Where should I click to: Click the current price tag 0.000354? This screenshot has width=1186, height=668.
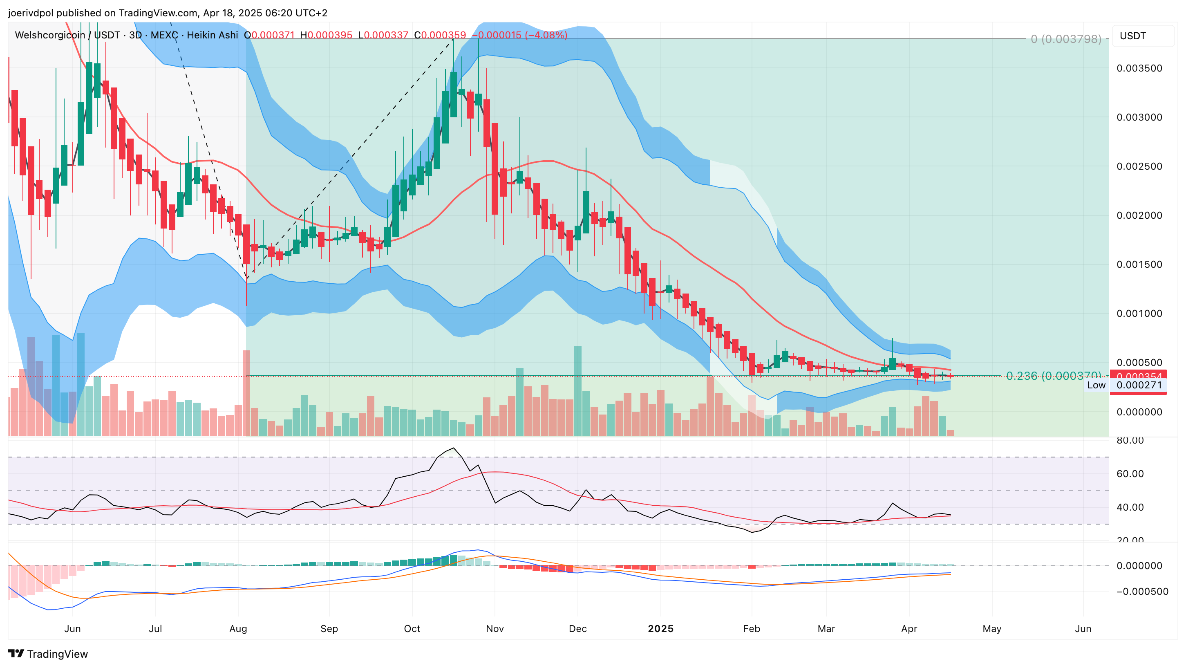point(1139,375)
